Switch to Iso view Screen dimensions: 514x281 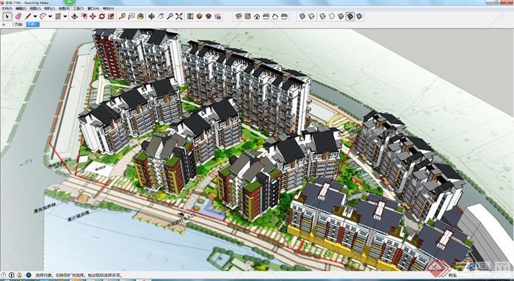(239, 16)
